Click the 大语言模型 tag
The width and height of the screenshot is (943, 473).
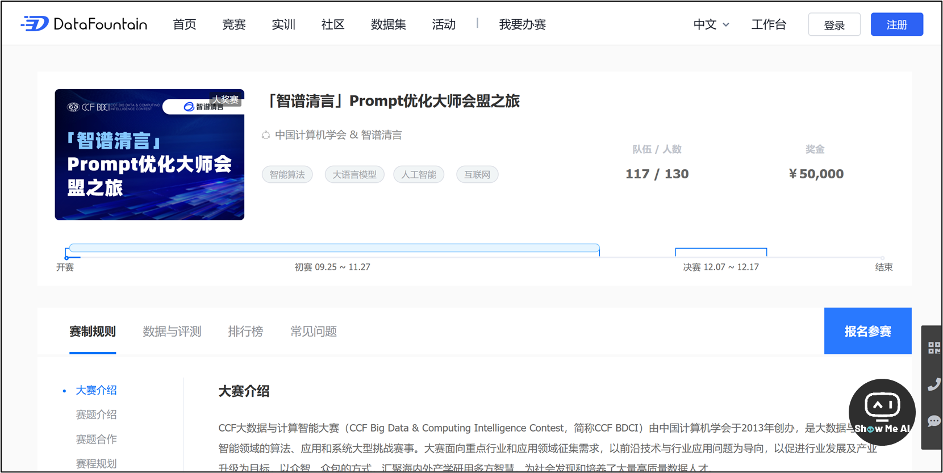pyautogui.click(x=354, y=174)
